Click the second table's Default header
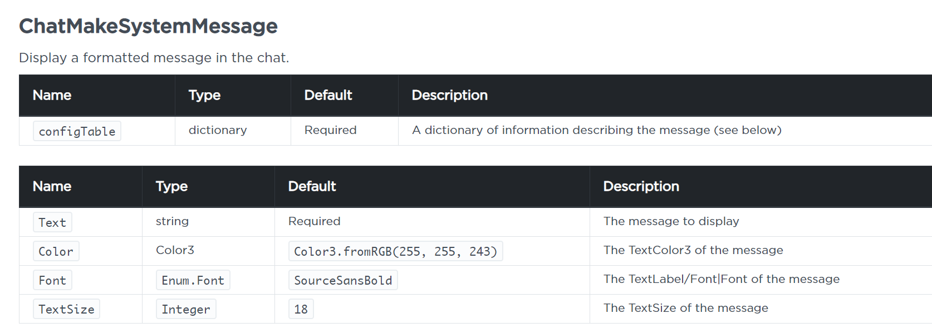This screenshot has width=932, height=333. point(312,186)
